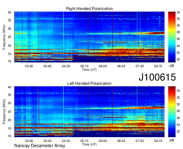Click the 26 dB label on bottom colorbar
Image resolution: width=183 pixels, height=149 pixels.
(x=178, y=118)
